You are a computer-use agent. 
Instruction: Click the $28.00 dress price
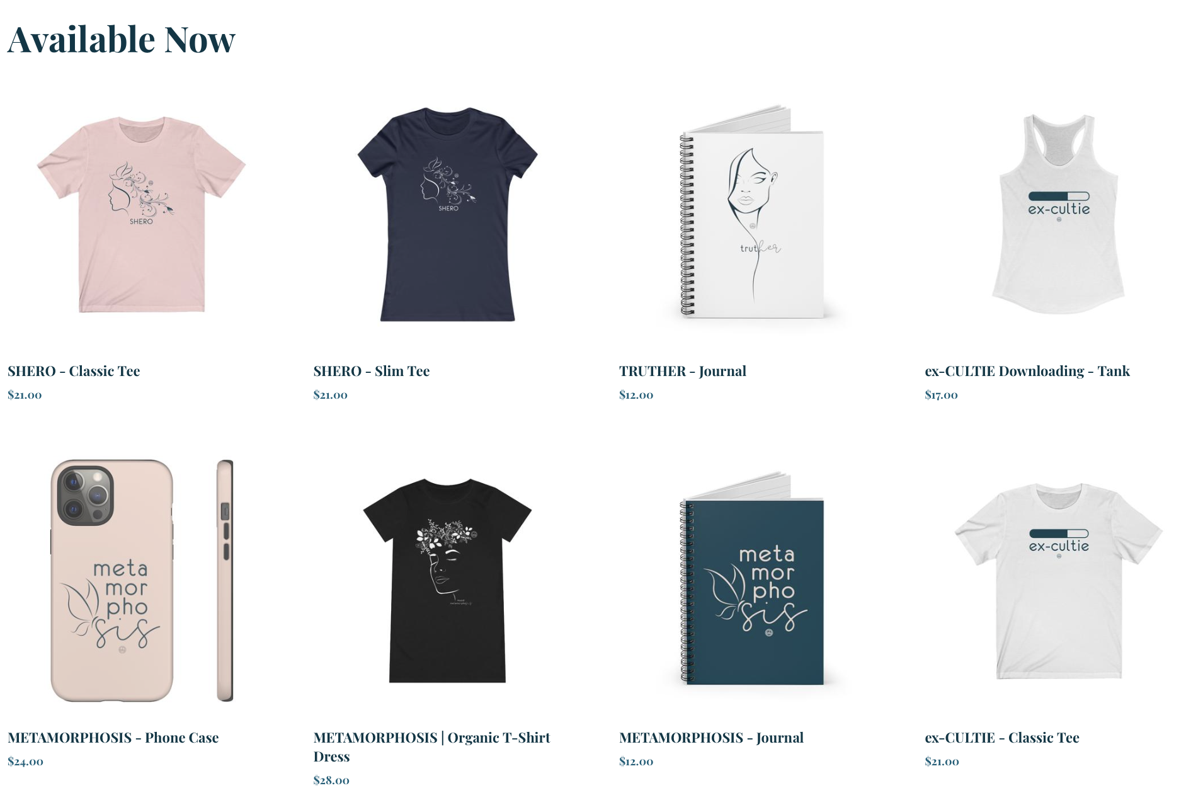[x=331, y=780]
